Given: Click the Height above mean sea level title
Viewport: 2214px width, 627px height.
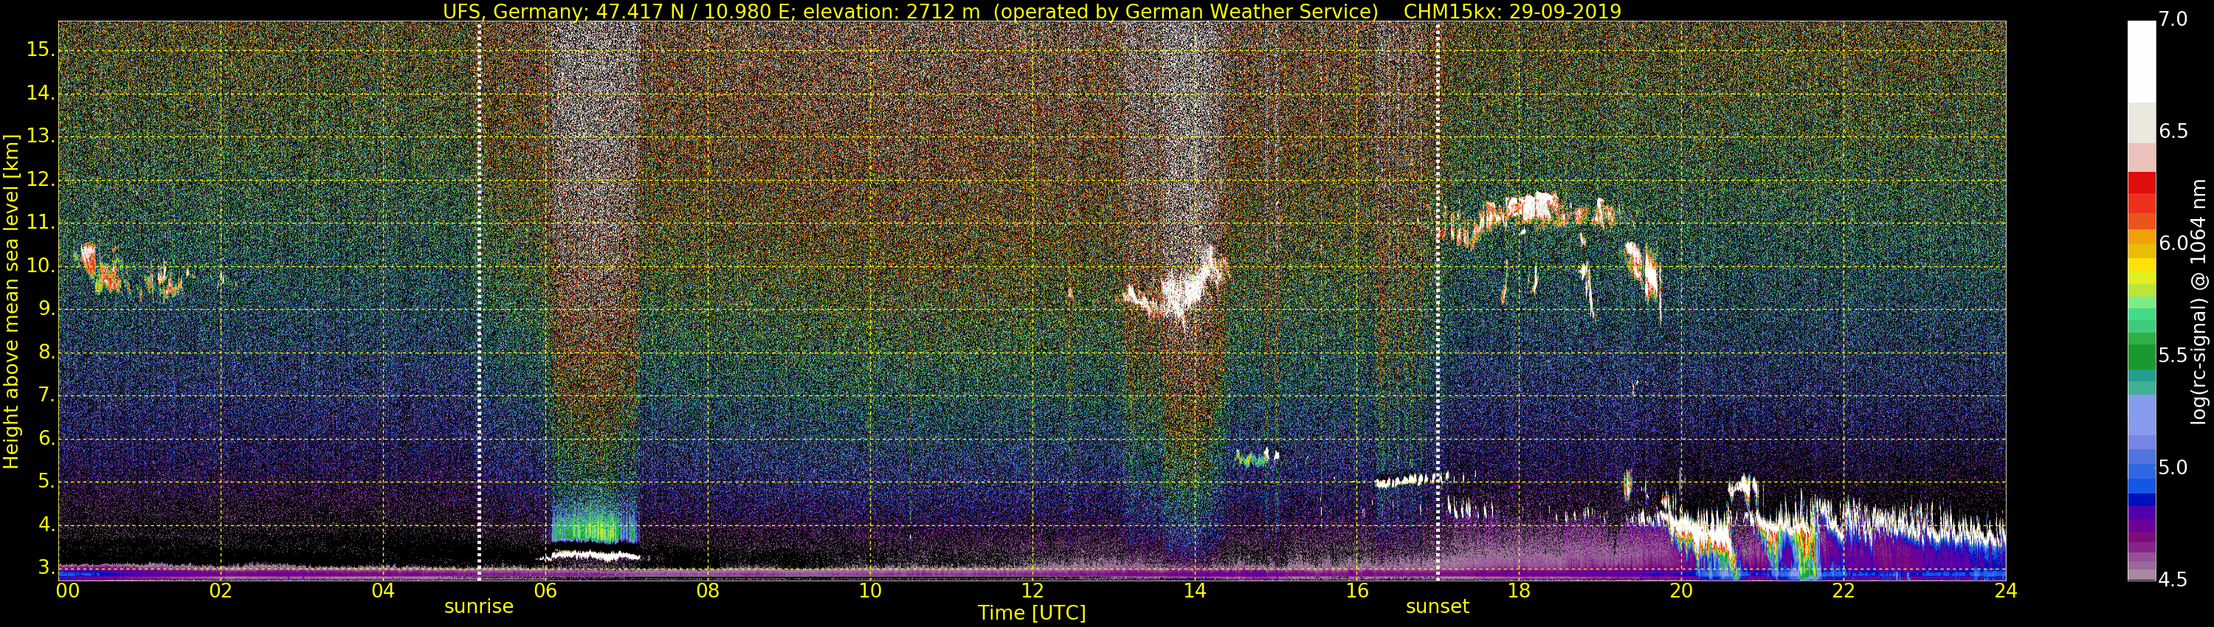Looking at the screenshot, I should (x=11, y=302).
